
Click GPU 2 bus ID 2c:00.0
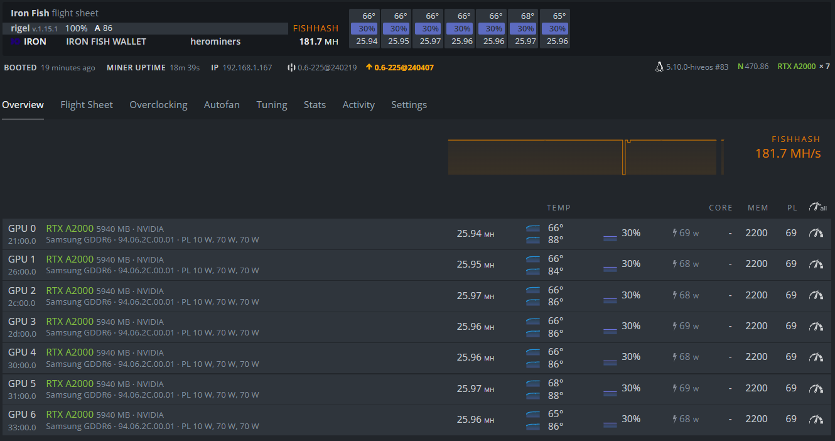(x=22, y=303)
